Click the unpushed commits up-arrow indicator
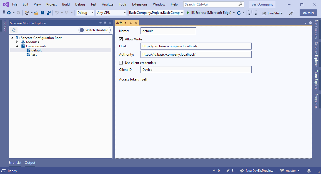This screenshot has height=174, width=321. tap(216, 171)
